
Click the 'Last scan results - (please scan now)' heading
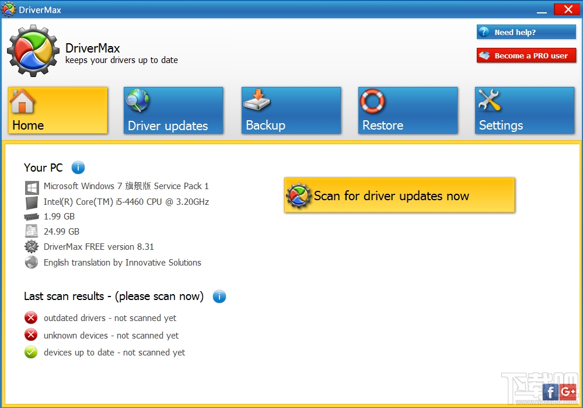(114, 297)
